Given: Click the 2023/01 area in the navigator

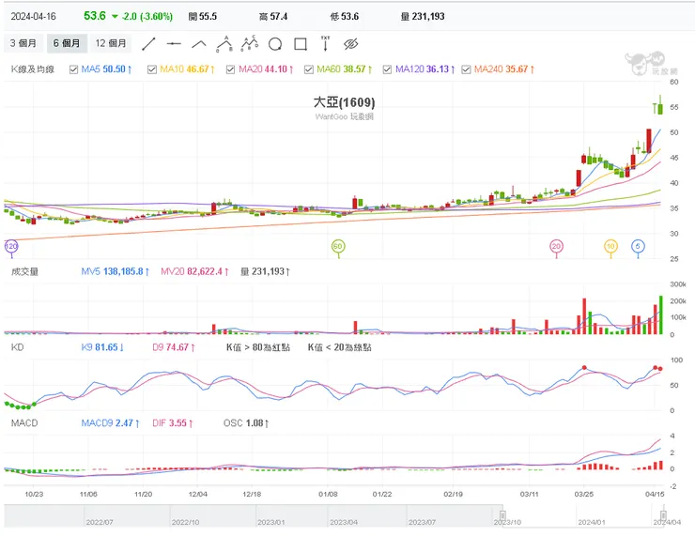Looking at the screenshot, I should [271, 522].
